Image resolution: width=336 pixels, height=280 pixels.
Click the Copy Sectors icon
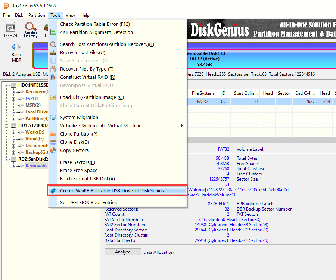pyautogui.click(x=53, y=150)
